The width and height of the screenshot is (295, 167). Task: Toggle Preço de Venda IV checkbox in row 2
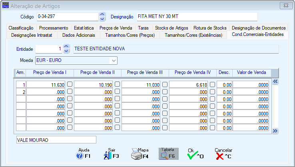[212, 91]
